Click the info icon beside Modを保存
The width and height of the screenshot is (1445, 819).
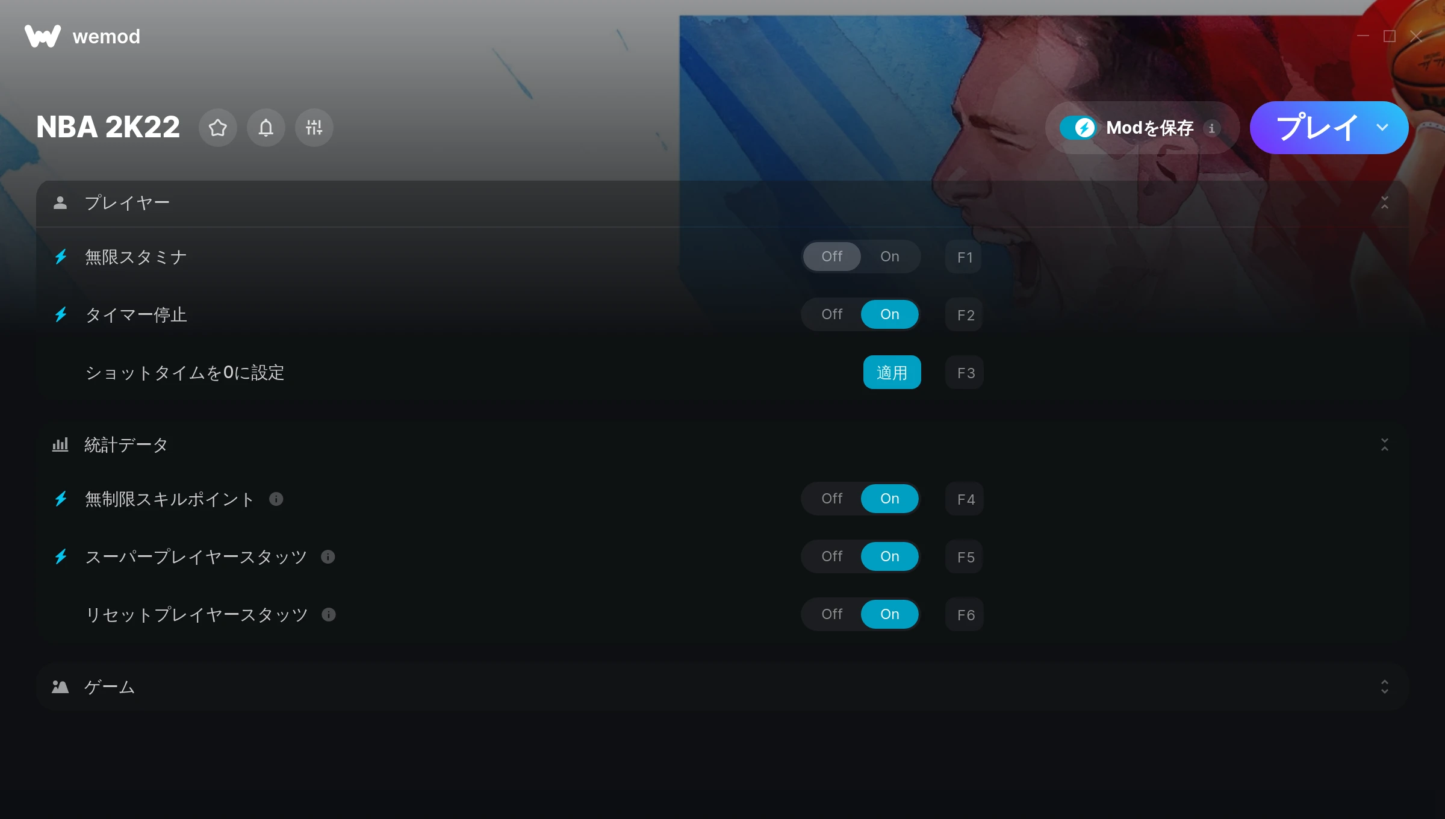coord(1211,128)
